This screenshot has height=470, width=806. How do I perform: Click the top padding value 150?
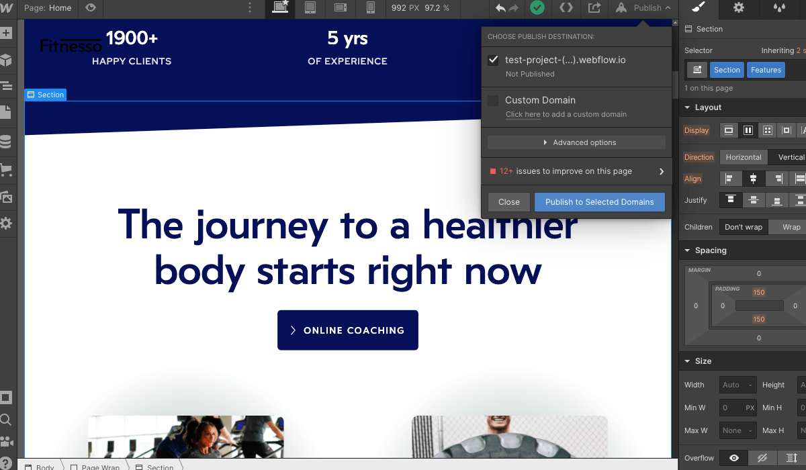tap(759, 293)
